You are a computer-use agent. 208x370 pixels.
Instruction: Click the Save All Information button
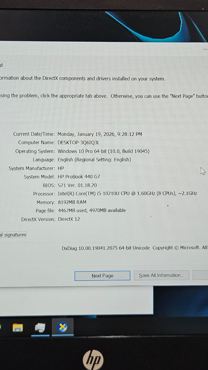point(161,275)
